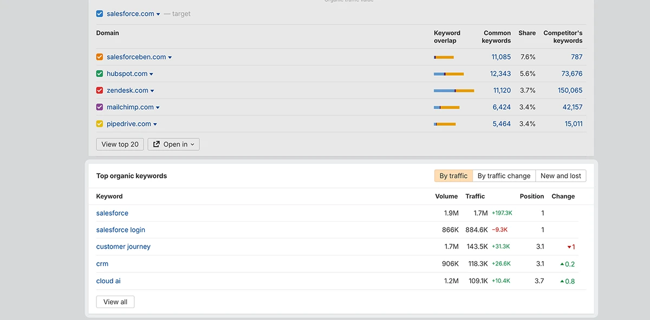The height and width of the screenshot is (320, 650).
Task: Click the +197.3K traffic change value
Action: (x=502, y=213)
